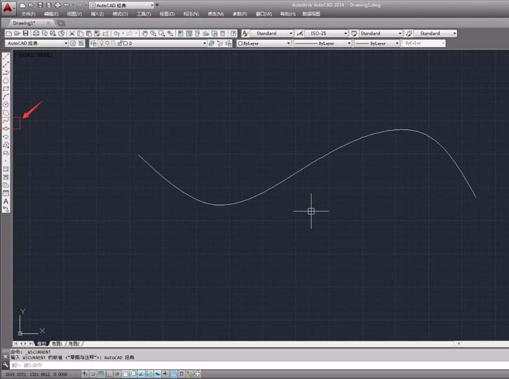
Task: Open the lineweight ByLayer dropdown
Action: click(397, 43)
